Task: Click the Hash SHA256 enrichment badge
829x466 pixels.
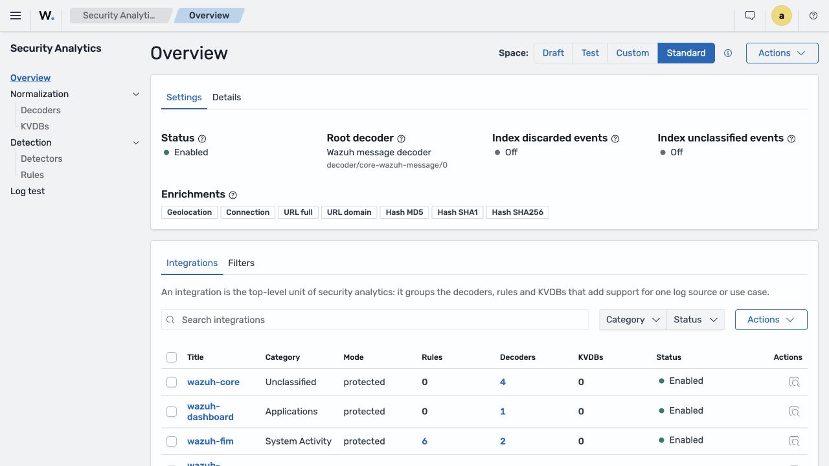Action: (x=517, y=212)
